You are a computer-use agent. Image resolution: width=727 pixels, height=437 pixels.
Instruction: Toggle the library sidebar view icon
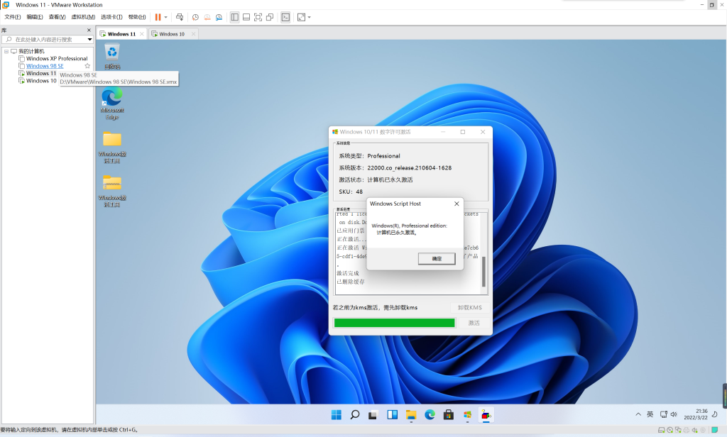point(234,17)
